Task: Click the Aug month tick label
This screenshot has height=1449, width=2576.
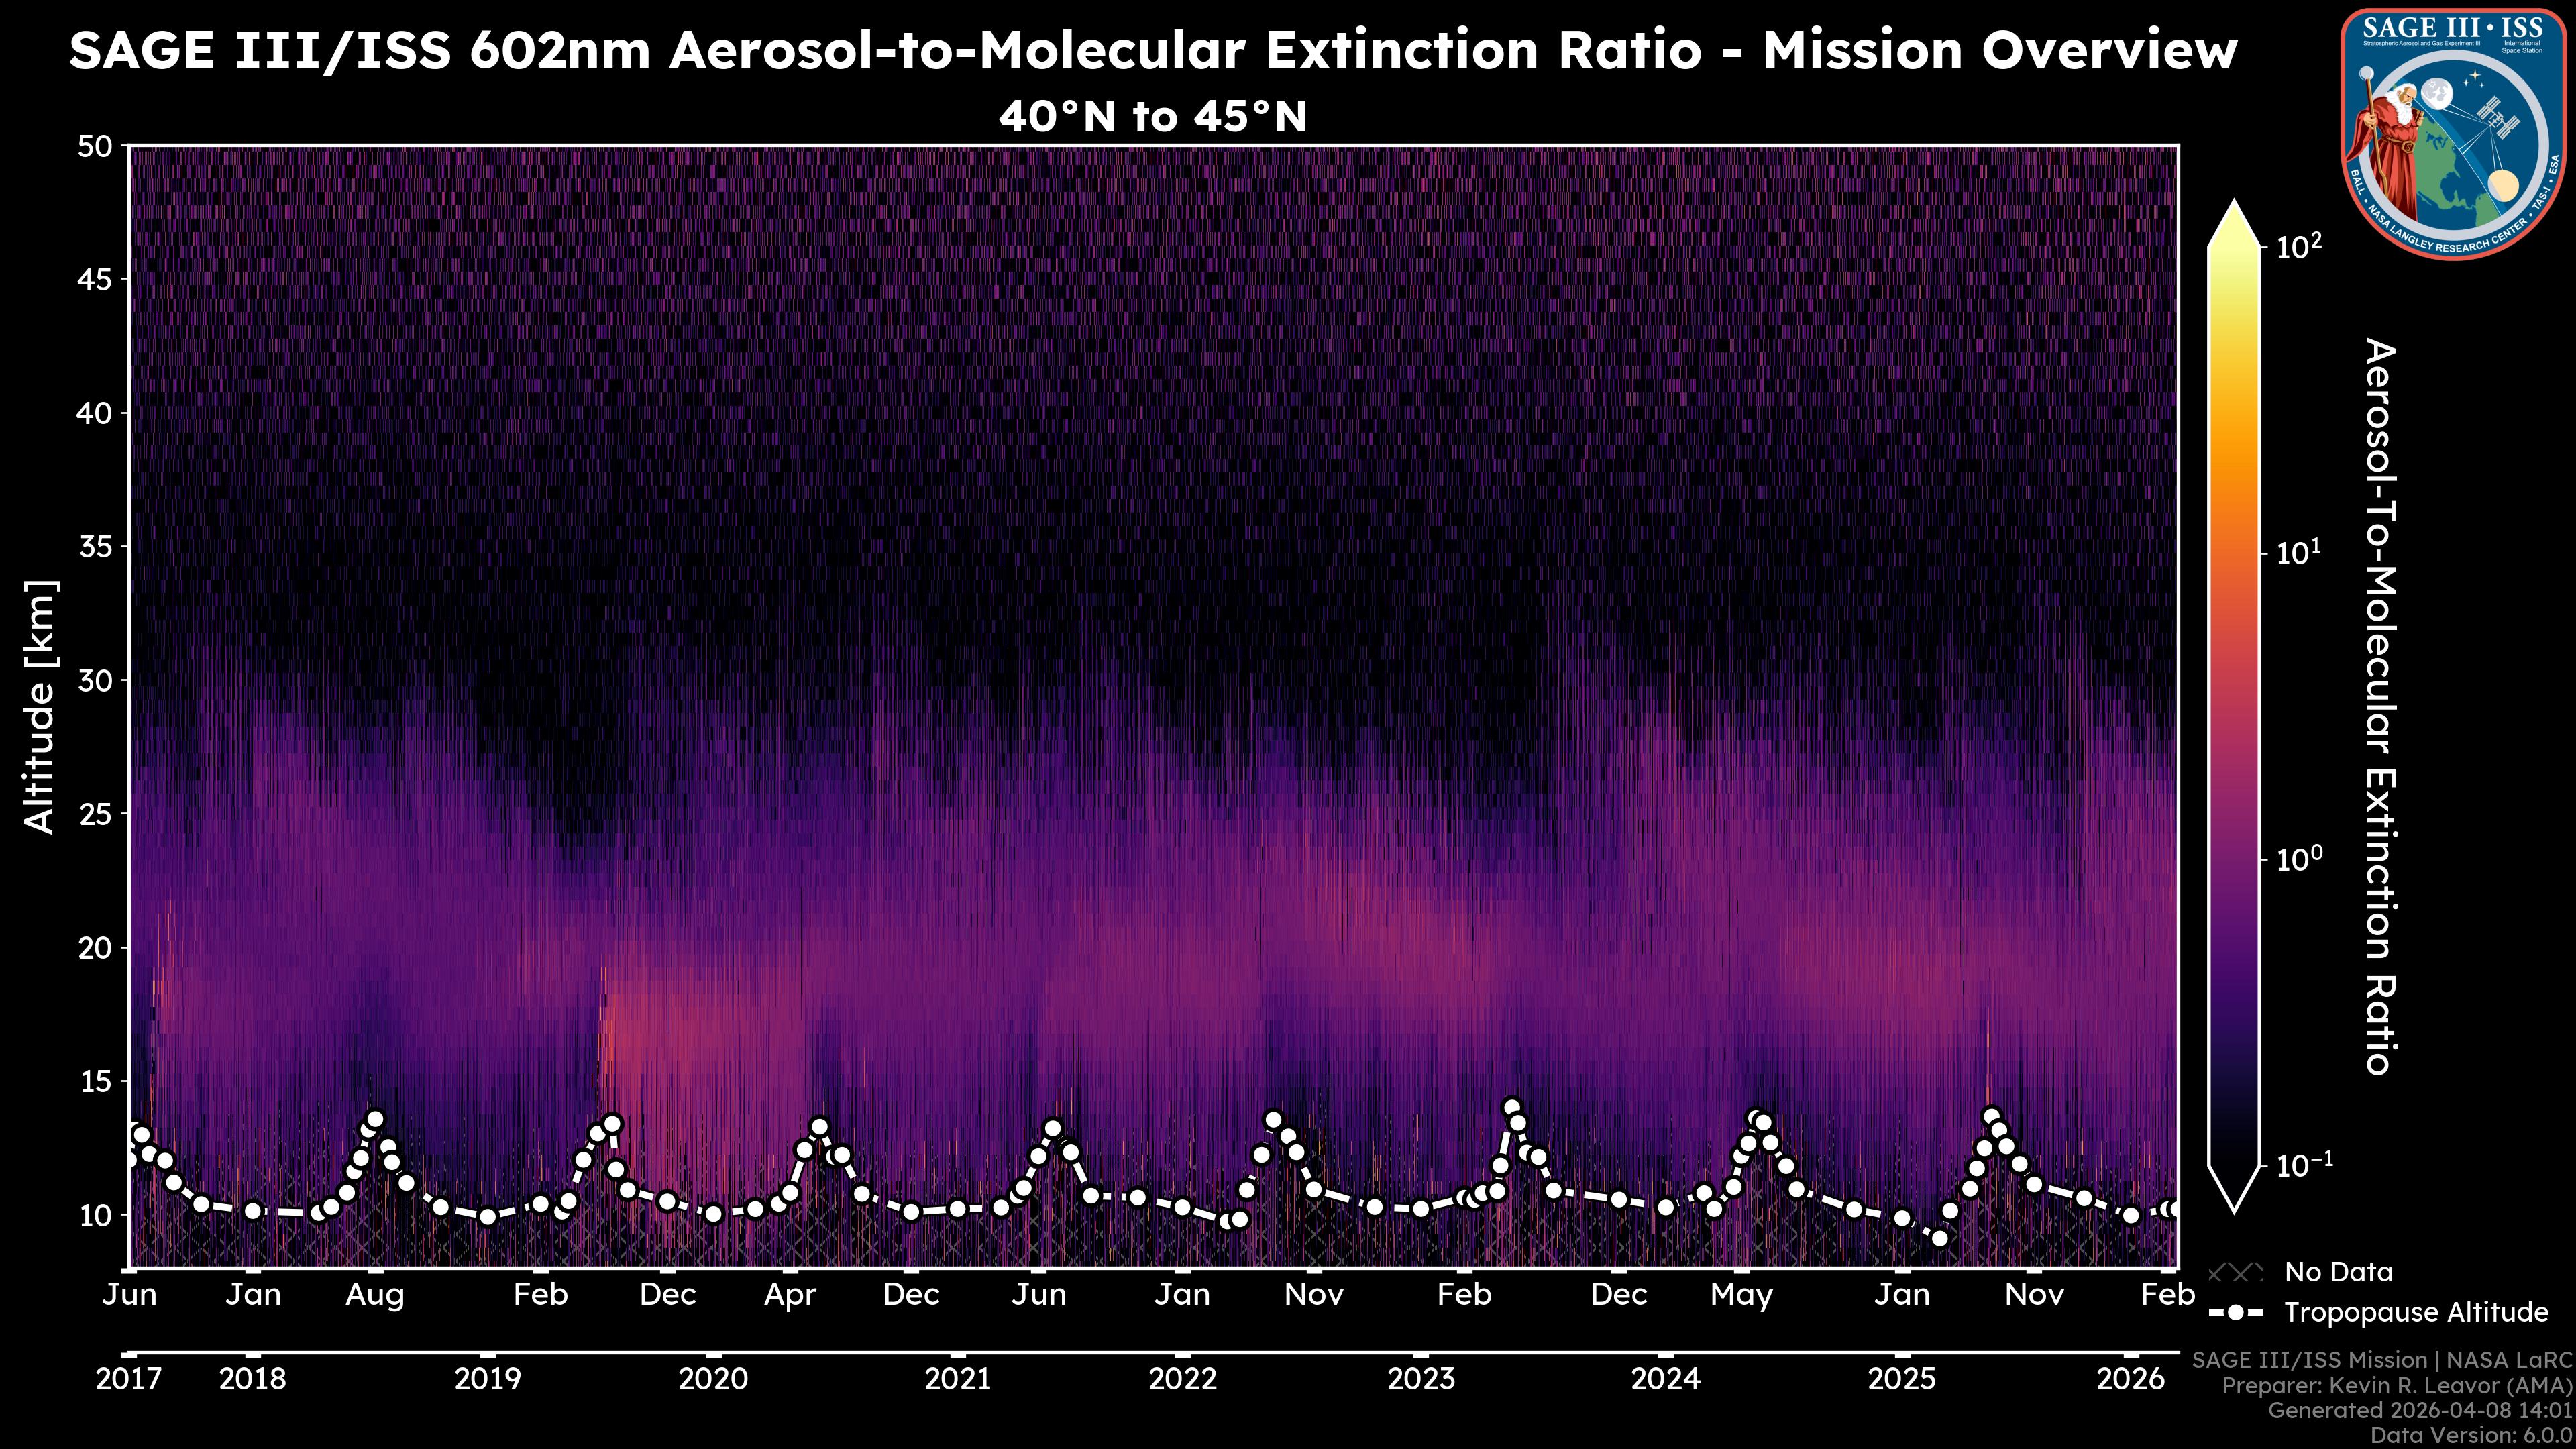Action: [375, 1295]
